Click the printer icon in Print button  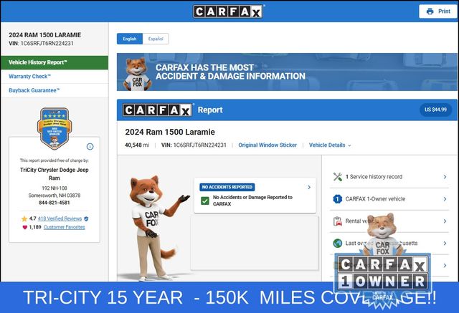[430, 11]
